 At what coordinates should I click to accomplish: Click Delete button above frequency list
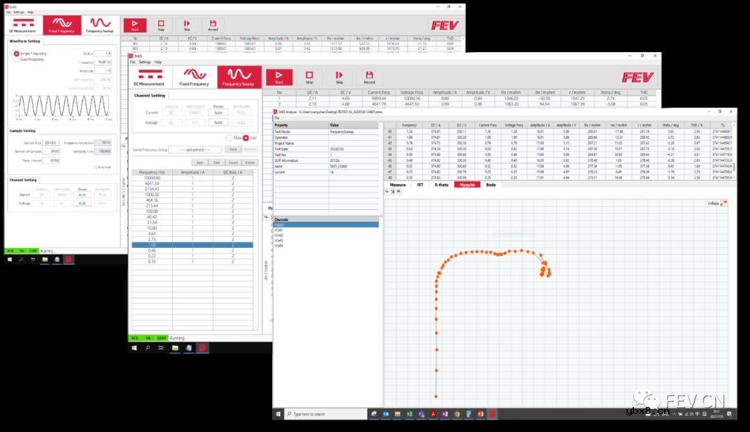(250, 162)
